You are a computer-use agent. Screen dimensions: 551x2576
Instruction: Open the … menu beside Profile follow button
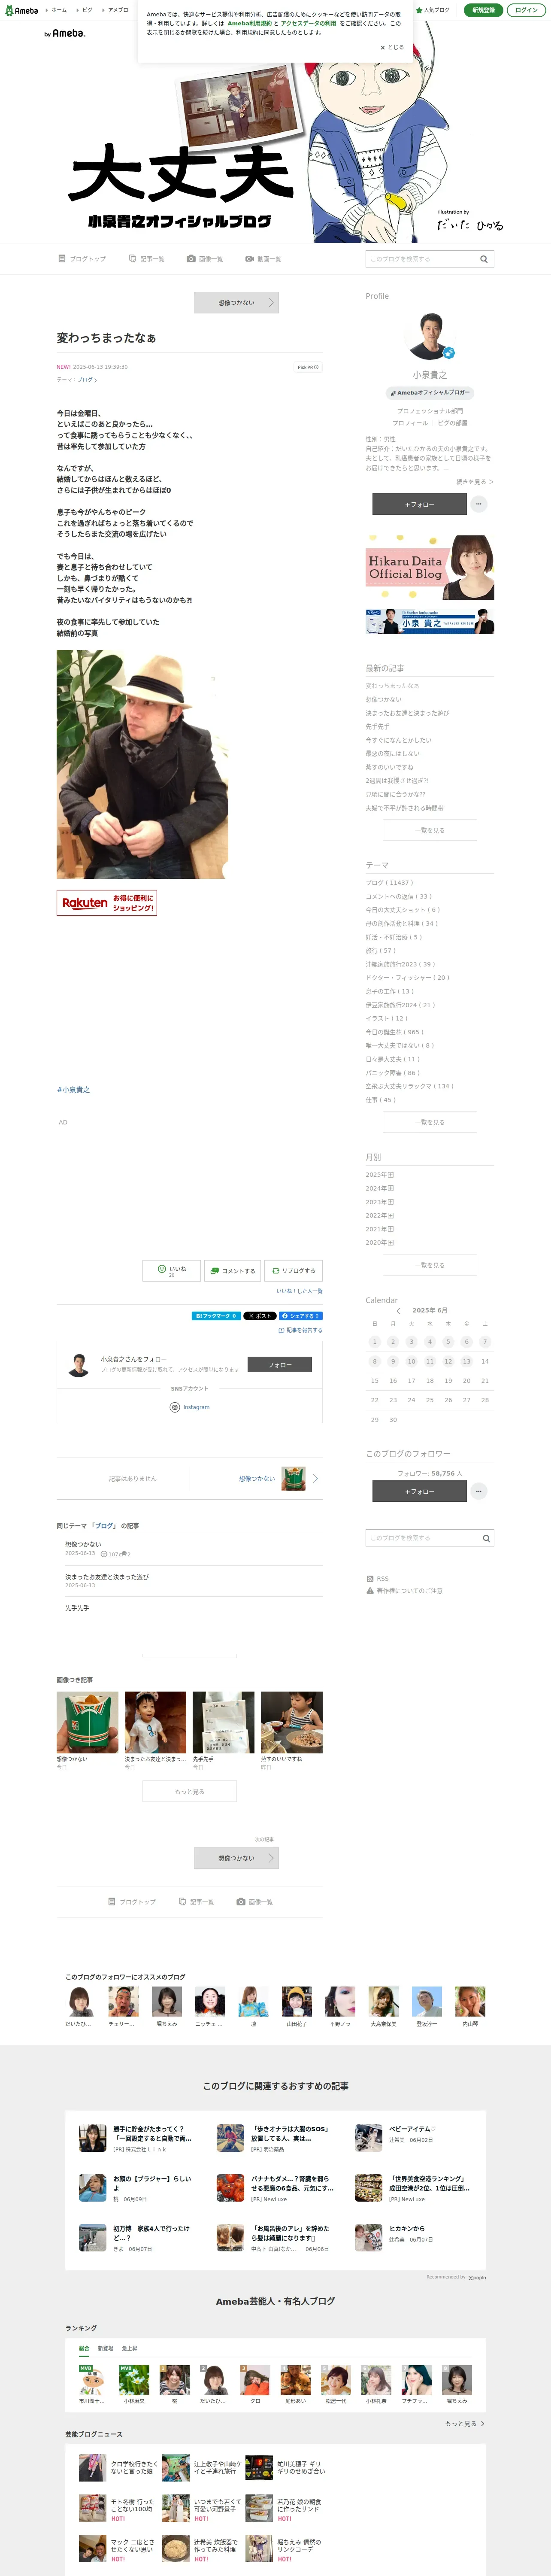pos(479,504)
